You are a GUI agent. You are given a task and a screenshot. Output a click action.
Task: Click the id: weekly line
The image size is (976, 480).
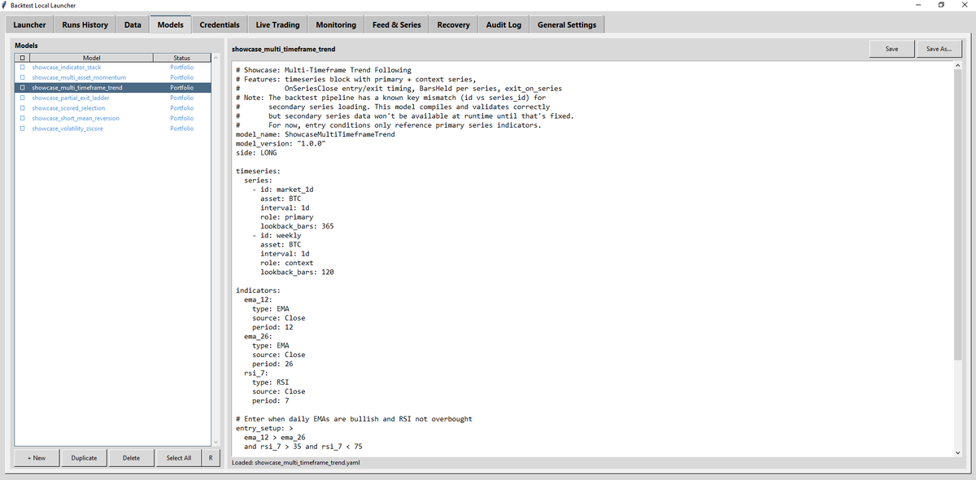click(x=277, y=235)
